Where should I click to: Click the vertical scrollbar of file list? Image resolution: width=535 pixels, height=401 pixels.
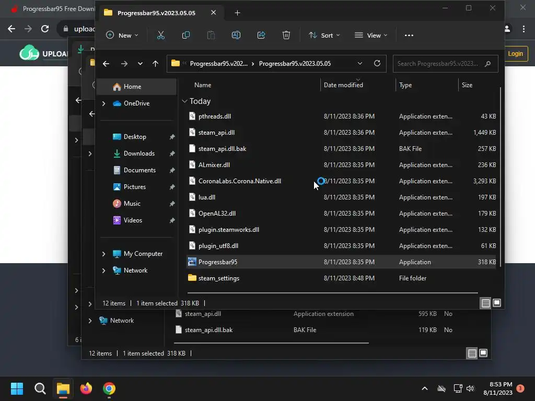500,177
